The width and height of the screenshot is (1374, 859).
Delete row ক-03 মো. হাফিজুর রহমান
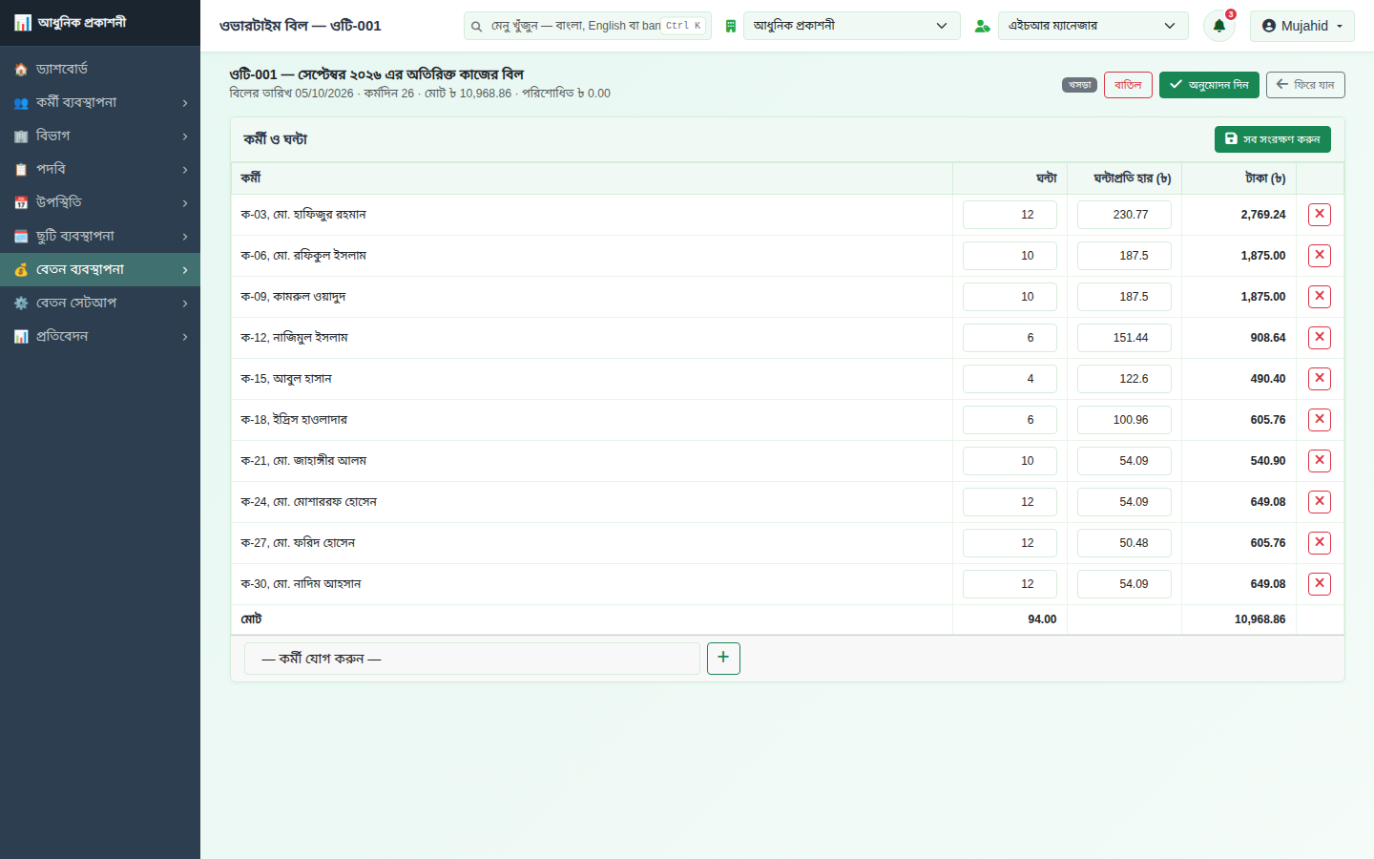1320,215
